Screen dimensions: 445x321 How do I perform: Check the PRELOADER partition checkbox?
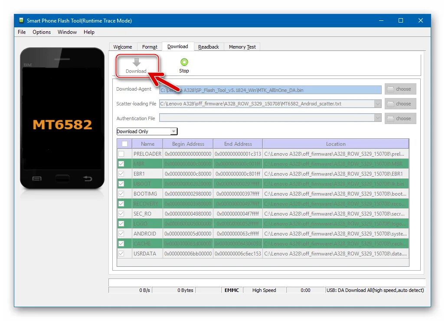(x=121, y=154)
